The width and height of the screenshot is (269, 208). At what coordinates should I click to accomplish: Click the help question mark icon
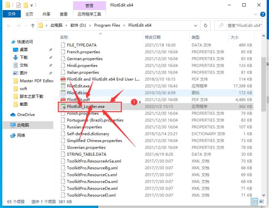coord(263,14)
